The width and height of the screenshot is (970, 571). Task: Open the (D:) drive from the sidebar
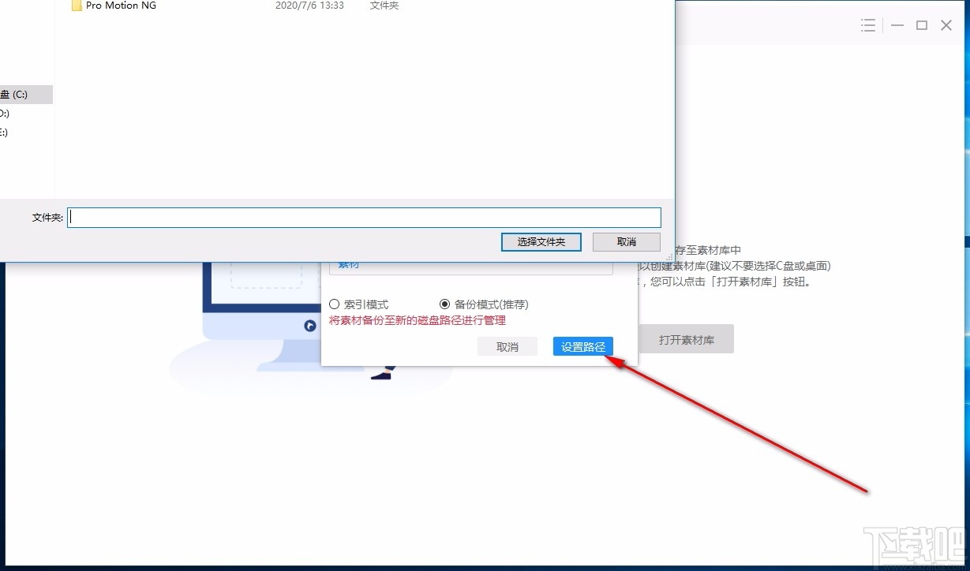[8, 113]
